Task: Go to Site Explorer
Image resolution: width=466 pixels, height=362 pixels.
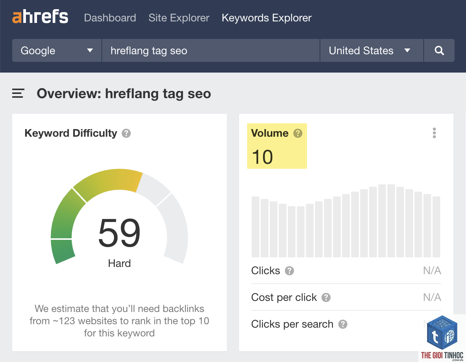Action: click(179, 18)
